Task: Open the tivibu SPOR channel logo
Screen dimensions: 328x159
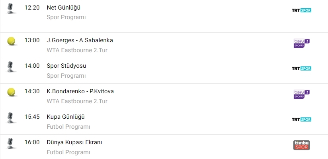Action: (301, 145)
